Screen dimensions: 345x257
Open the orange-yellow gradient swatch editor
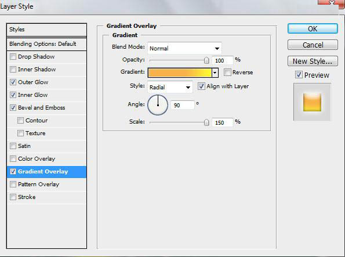(180, 73)
